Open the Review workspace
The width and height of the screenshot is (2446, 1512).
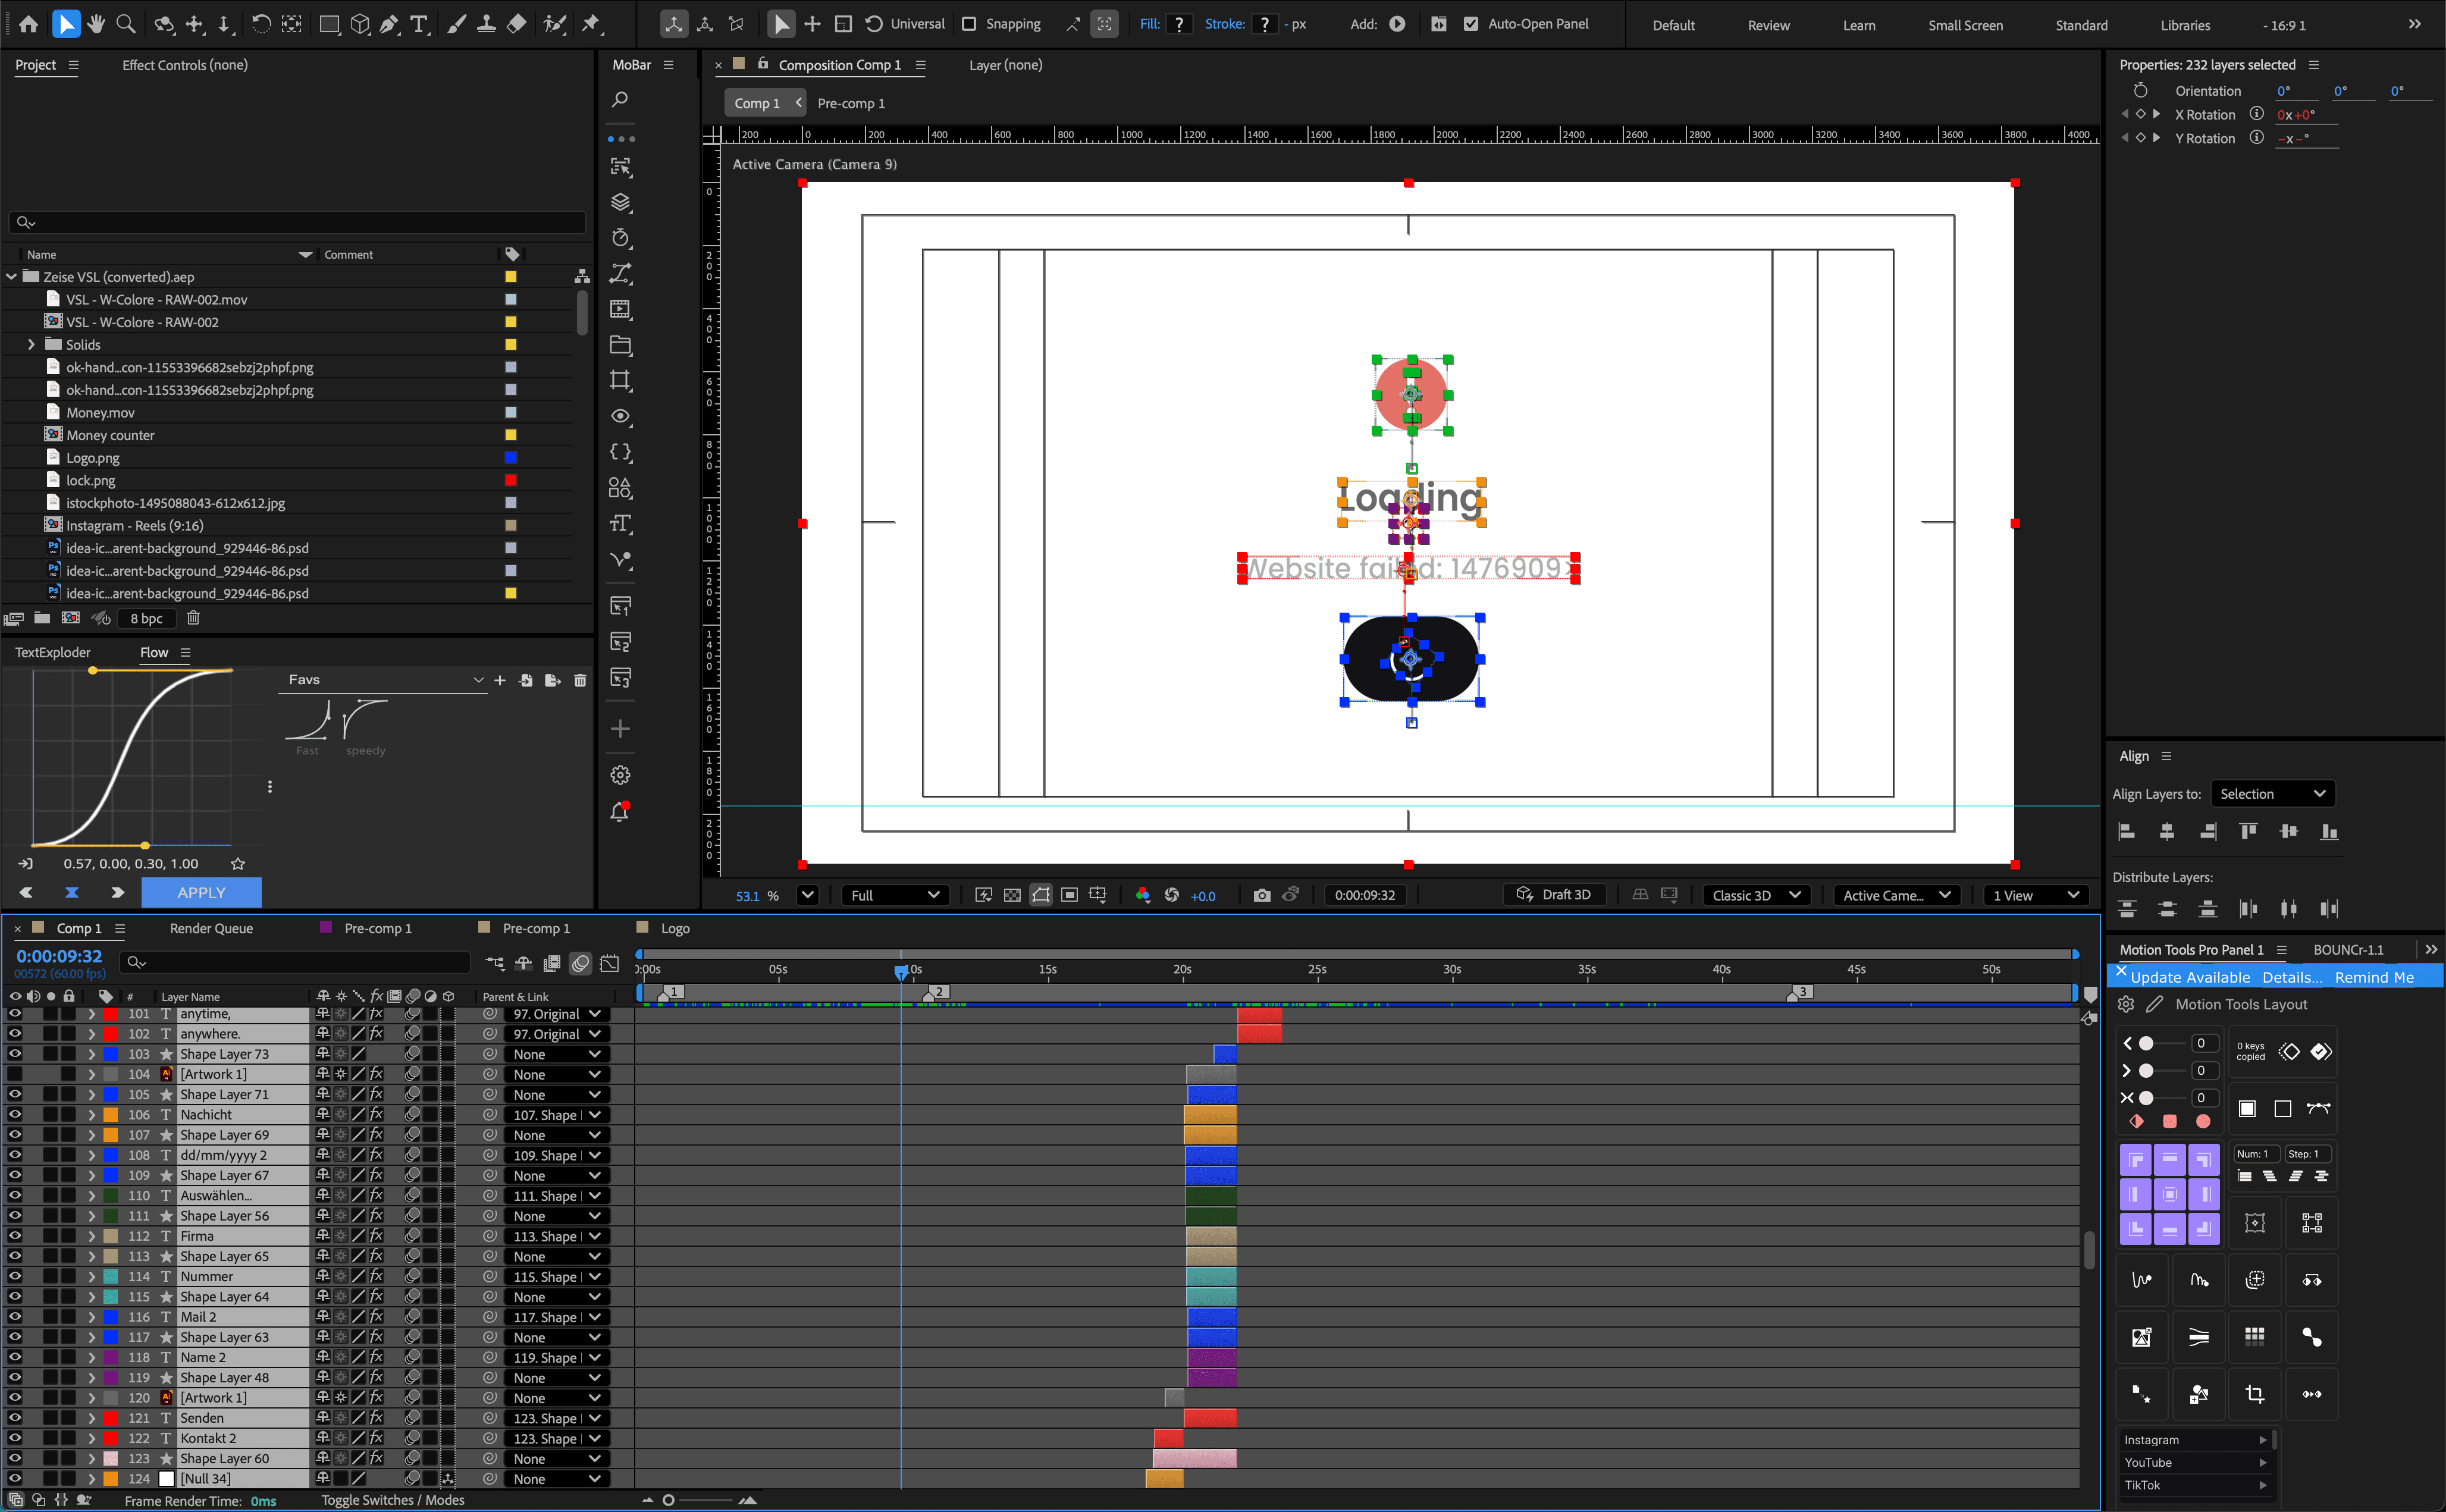pyautogui.click(x=1768, y=25)
